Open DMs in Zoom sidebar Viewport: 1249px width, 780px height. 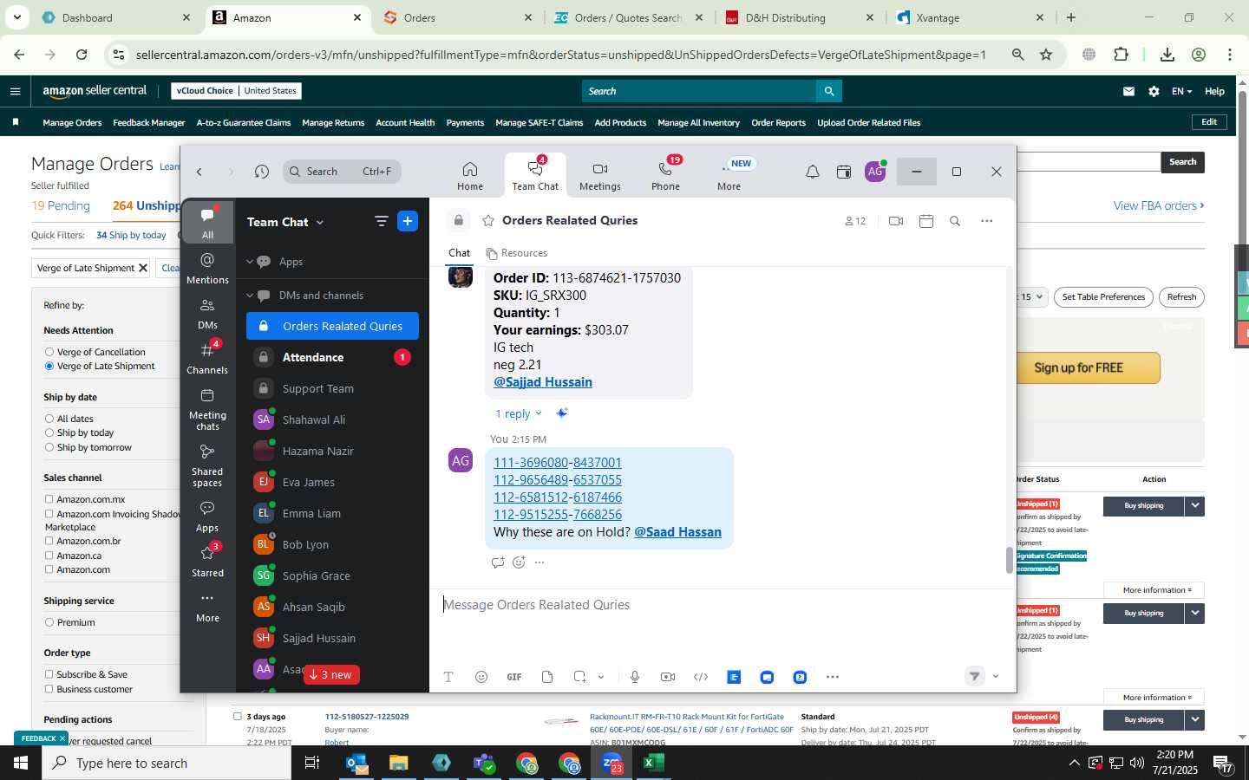(207, 313)
